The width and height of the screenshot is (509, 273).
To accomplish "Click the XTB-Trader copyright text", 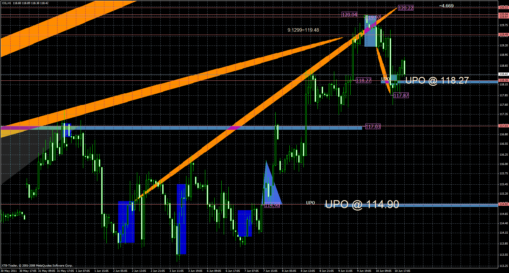I will [37, 265].
